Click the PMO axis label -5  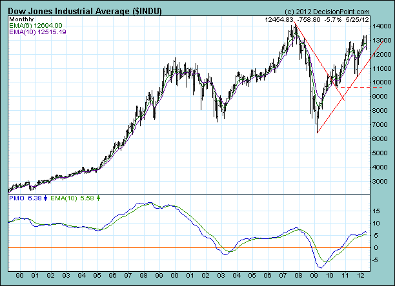[375, 260]
